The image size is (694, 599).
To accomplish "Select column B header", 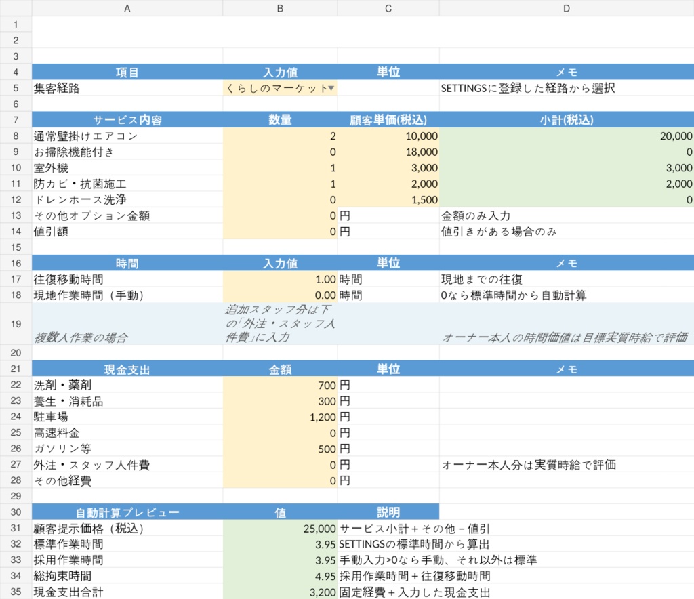I will 280,8.
